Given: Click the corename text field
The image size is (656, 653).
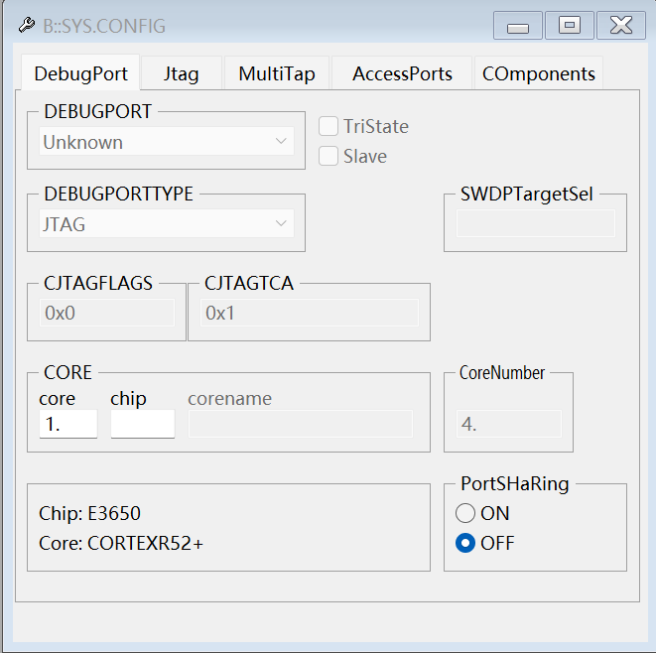Looking at the screenshot, I should pyautogui.click(x=300, y=424).
